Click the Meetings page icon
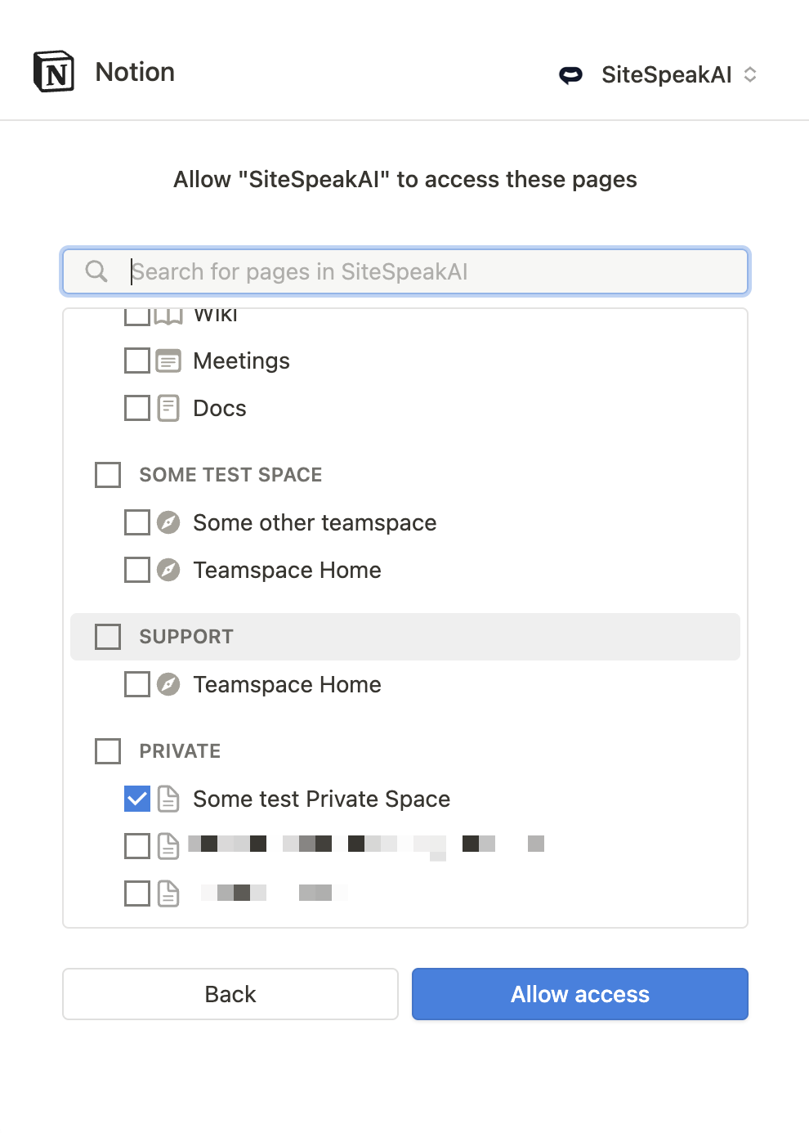Image resolution: width=809 pixels, height=1133 pixels. click(x=168, y=360)
